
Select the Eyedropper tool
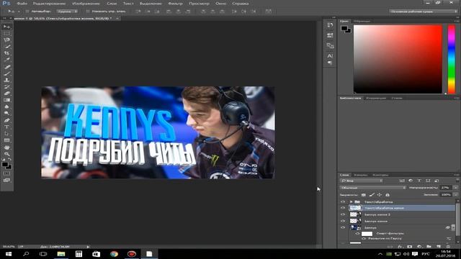pyautogui.click(x=6, y=60)
